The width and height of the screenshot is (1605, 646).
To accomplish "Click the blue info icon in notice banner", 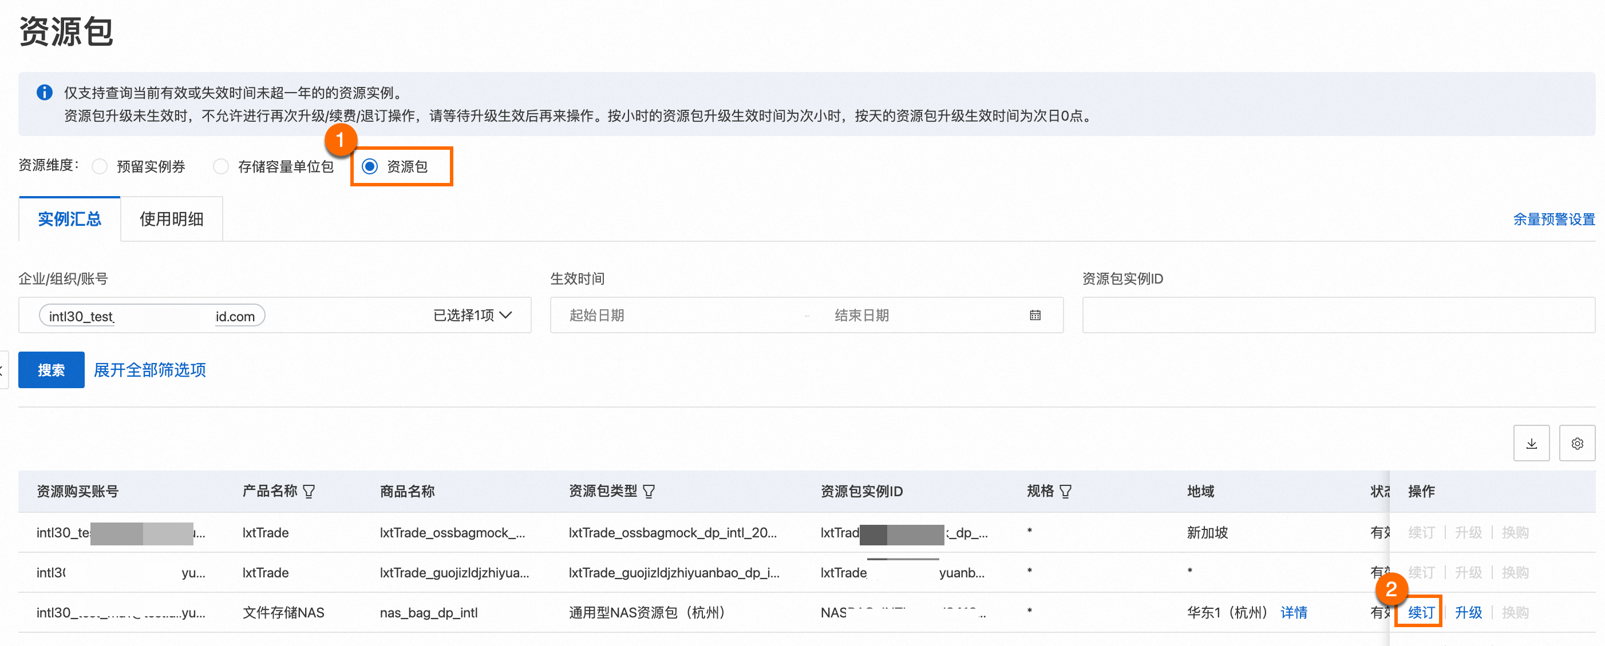I will [x=44, y=93].
